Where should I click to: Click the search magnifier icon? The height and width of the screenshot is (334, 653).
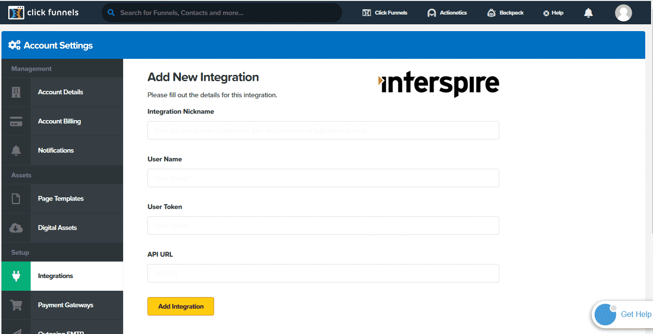point(111,13)
